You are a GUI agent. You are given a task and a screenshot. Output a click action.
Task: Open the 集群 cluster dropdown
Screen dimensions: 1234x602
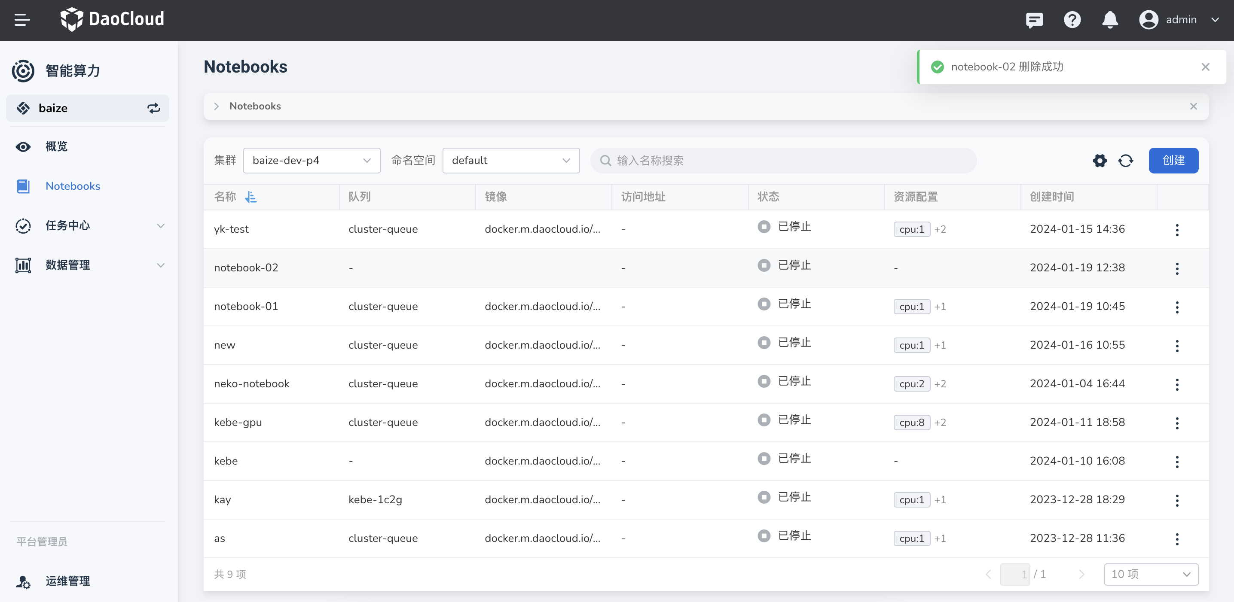[312, 161]
